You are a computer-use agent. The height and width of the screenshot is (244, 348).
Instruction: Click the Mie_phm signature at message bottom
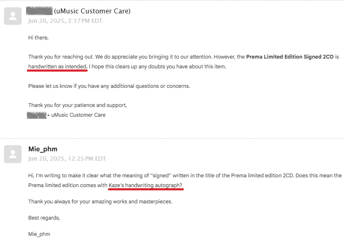tap(39, 234)
